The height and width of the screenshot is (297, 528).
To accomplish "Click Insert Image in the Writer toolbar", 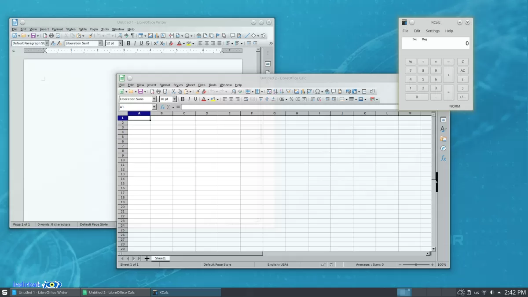I will 150,36.
